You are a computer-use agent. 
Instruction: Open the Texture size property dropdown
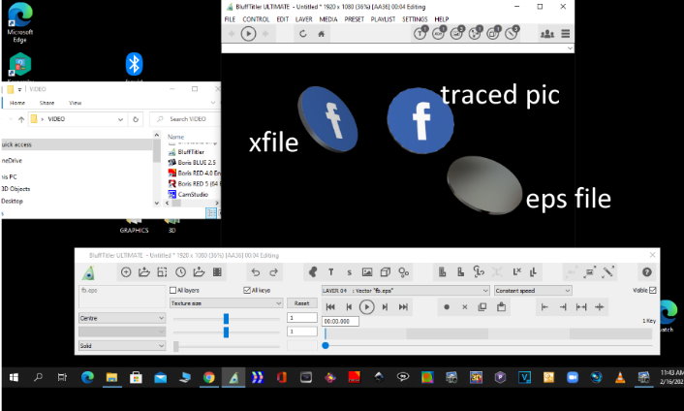coord(227,303)
